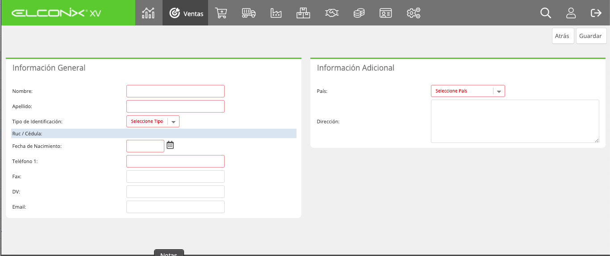The image size is (610, 256).
Task: Open the calendar date picker icon
Action: [x=170, y=145]
